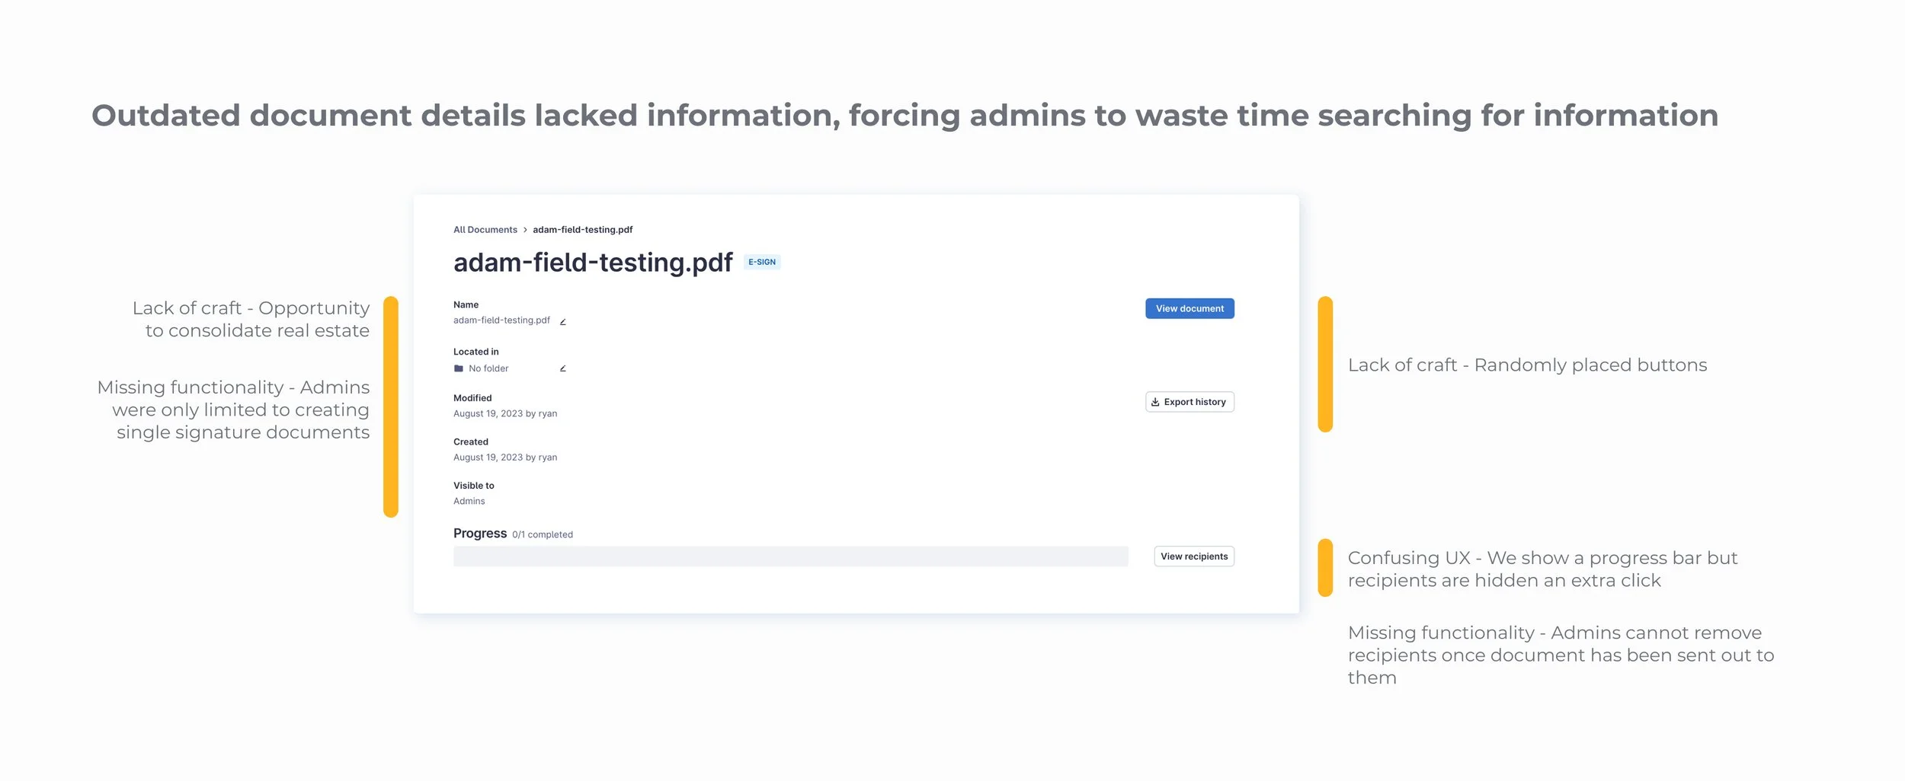
Task: Click the E-SIGN badge beside the title
Action: pyautogui.click(x=761, y=262)
